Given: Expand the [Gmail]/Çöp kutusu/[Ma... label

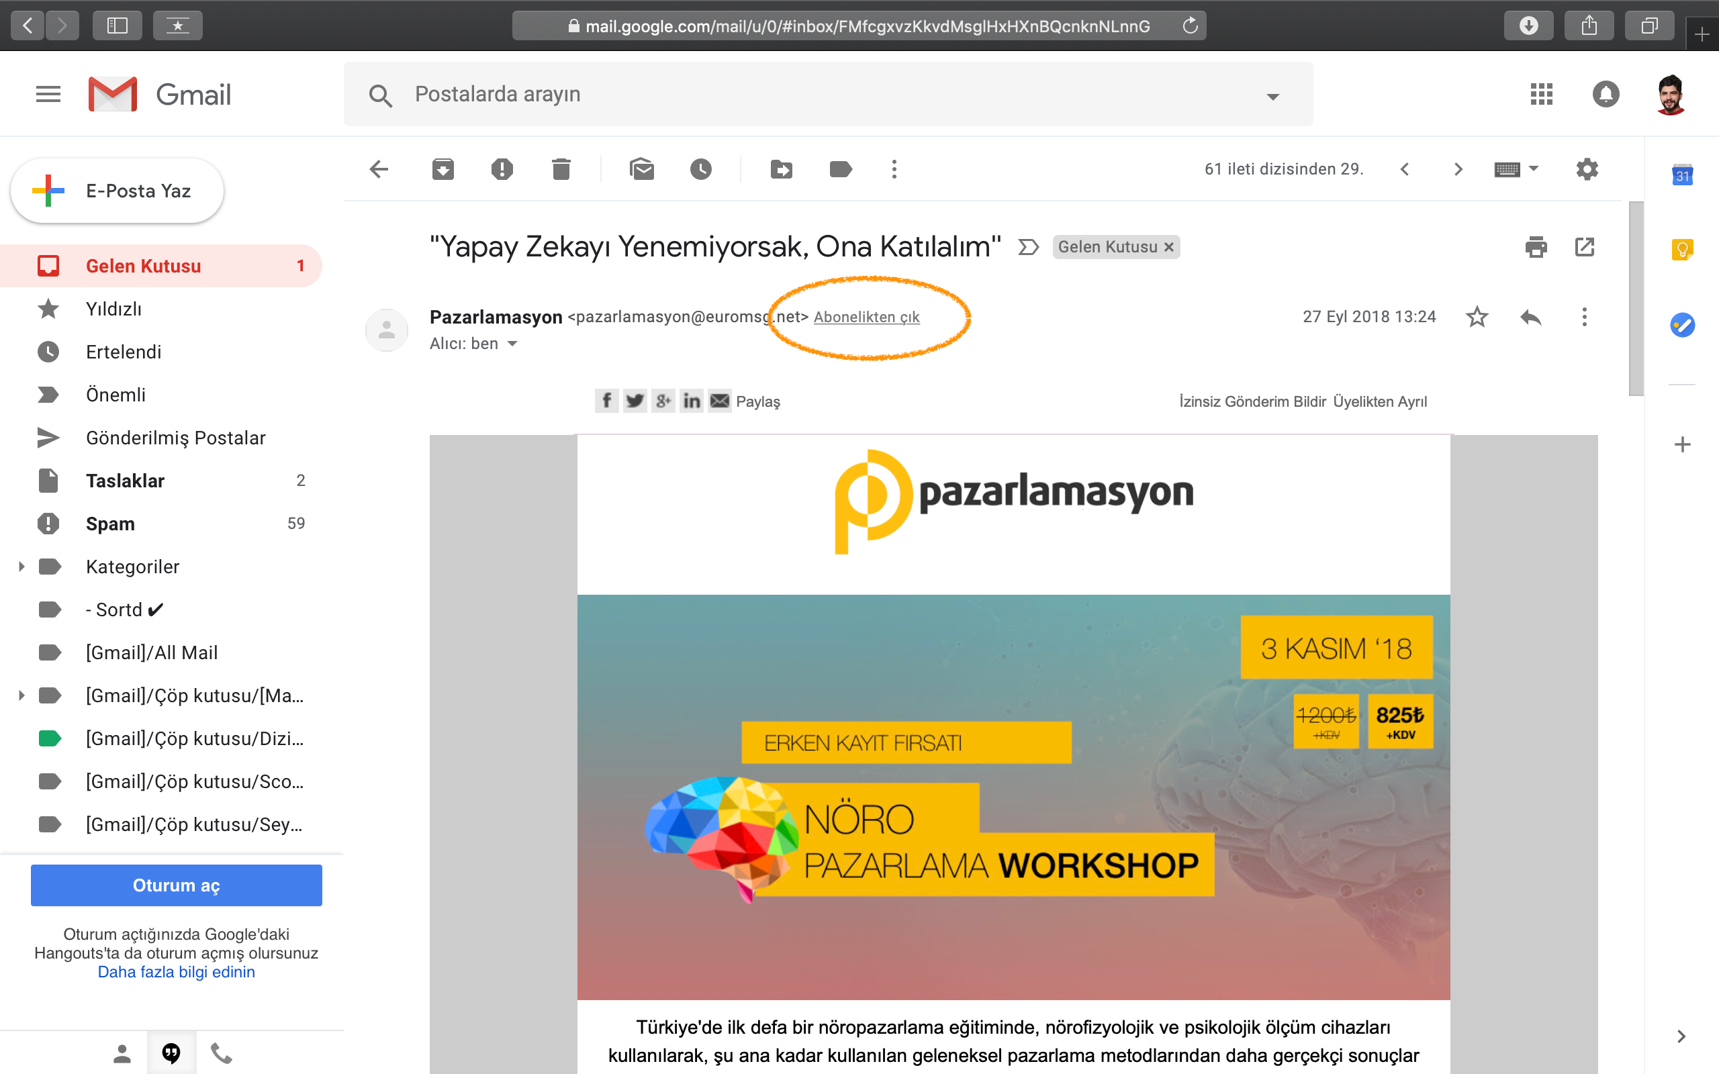Looking at the screenshot, I should pos(21,695).
